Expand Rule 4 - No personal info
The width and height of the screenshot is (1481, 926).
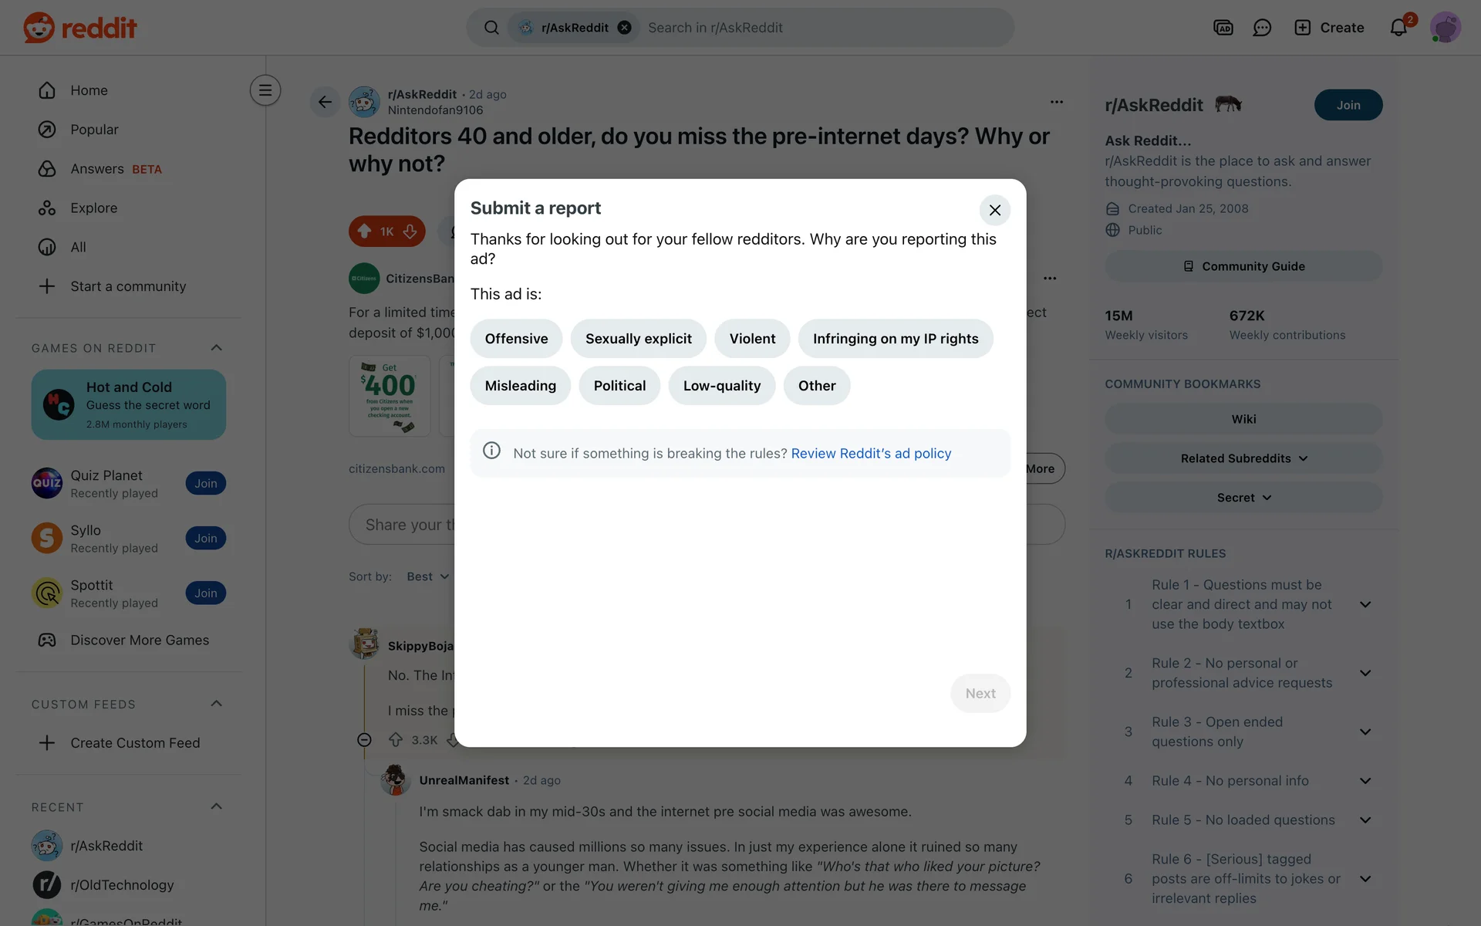pos(1365,781)
